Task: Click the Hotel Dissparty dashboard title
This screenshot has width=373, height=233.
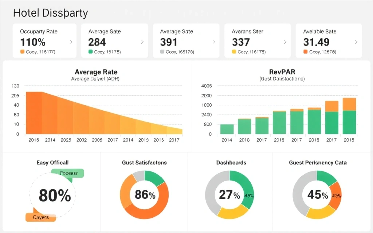Action: coord(50,13)
